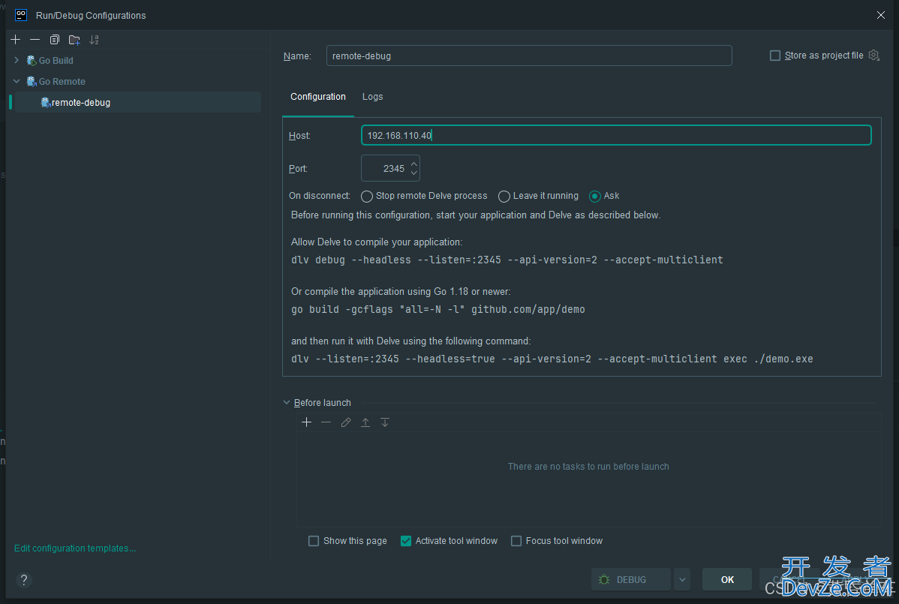This screenshot has width=899, height=604.
Task: Add a new run configuration
Action: [16, 40]
